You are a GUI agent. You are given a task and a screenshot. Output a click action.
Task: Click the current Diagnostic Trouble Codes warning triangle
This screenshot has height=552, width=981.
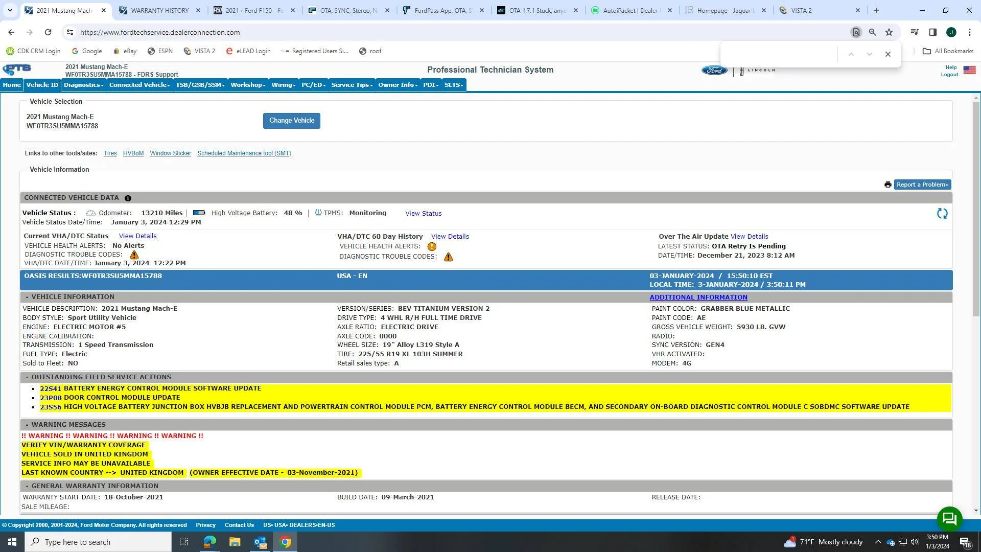[134, 255]
